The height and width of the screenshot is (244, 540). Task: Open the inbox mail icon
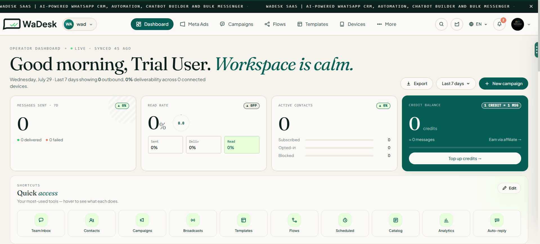point(457,24)
